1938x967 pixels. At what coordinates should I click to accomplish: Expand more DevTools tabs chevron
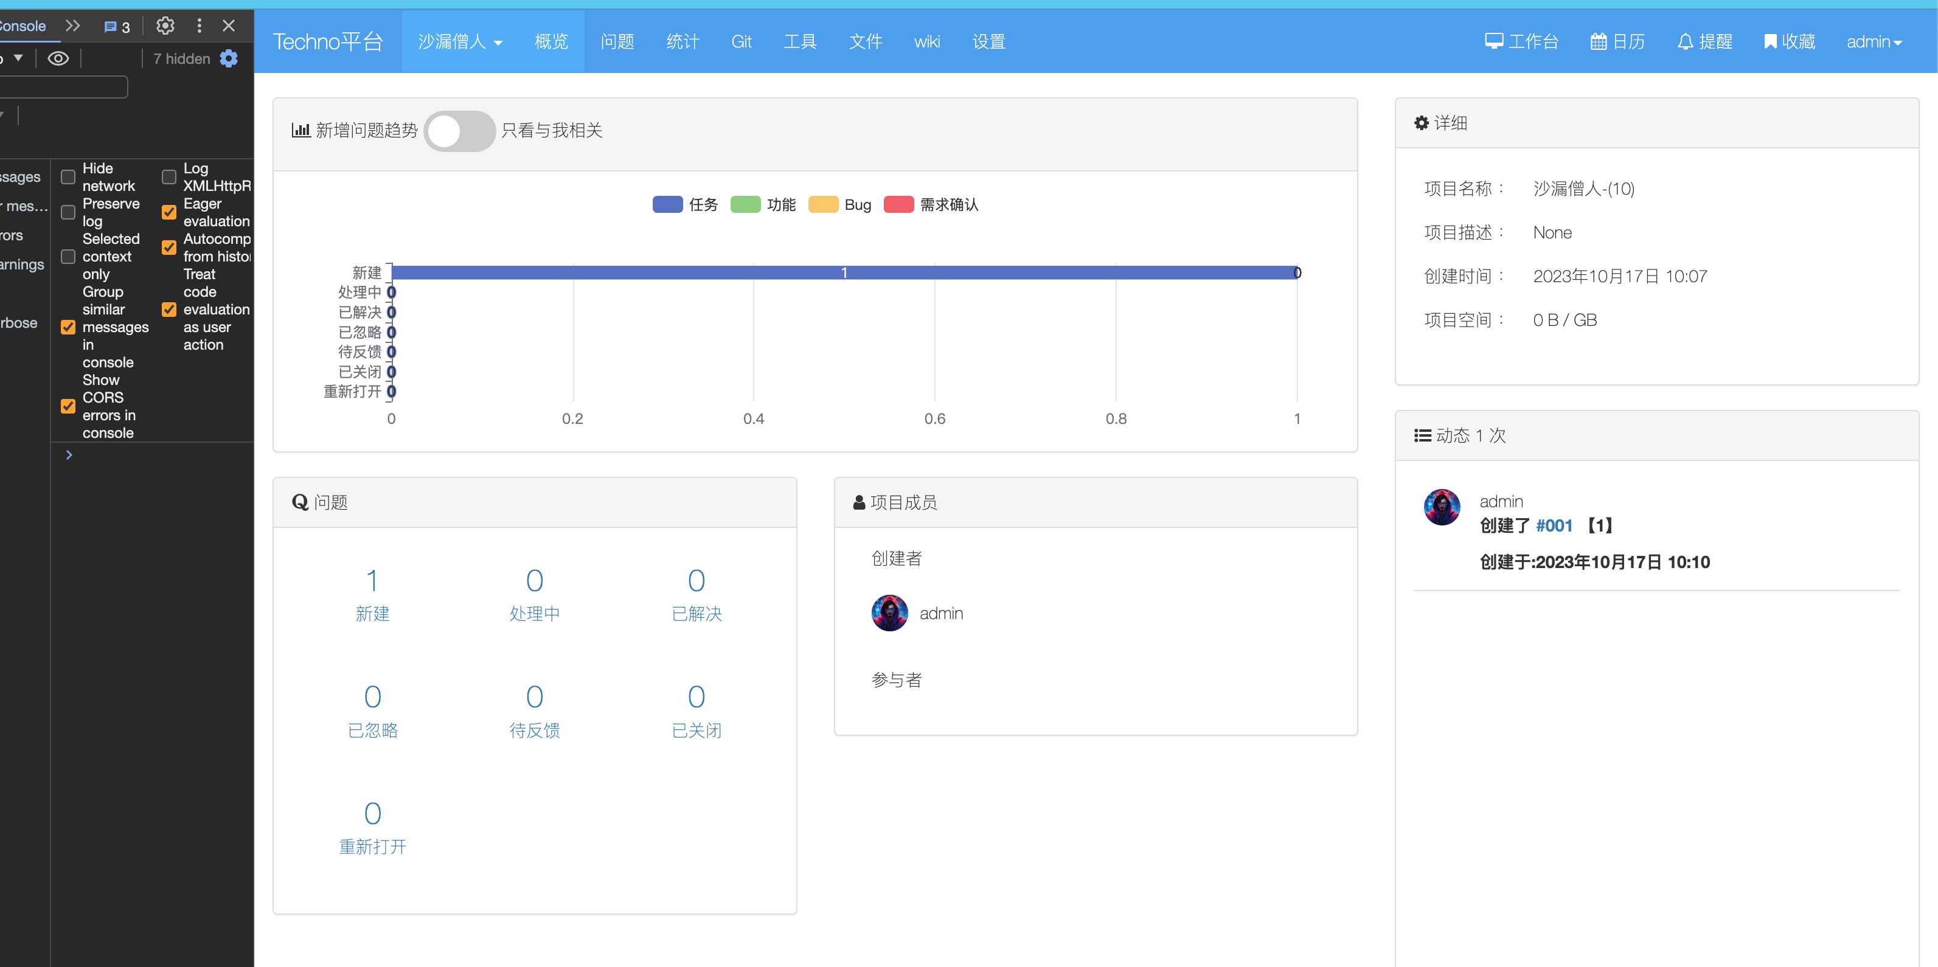(x=73, y=26)
